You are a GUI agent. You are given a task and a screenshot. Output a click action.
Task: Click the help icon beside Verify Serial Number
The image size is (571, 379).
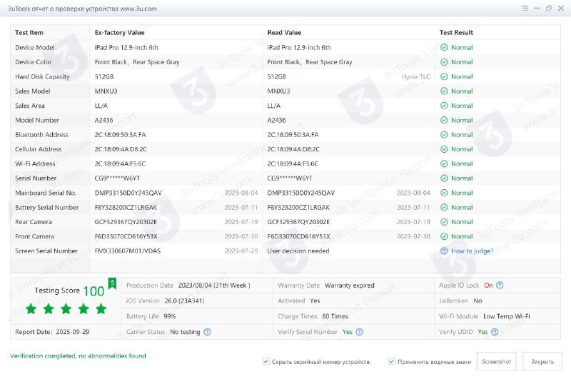(x=359, y=332)
